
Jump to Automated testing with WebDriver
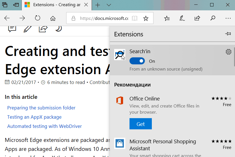44,126
